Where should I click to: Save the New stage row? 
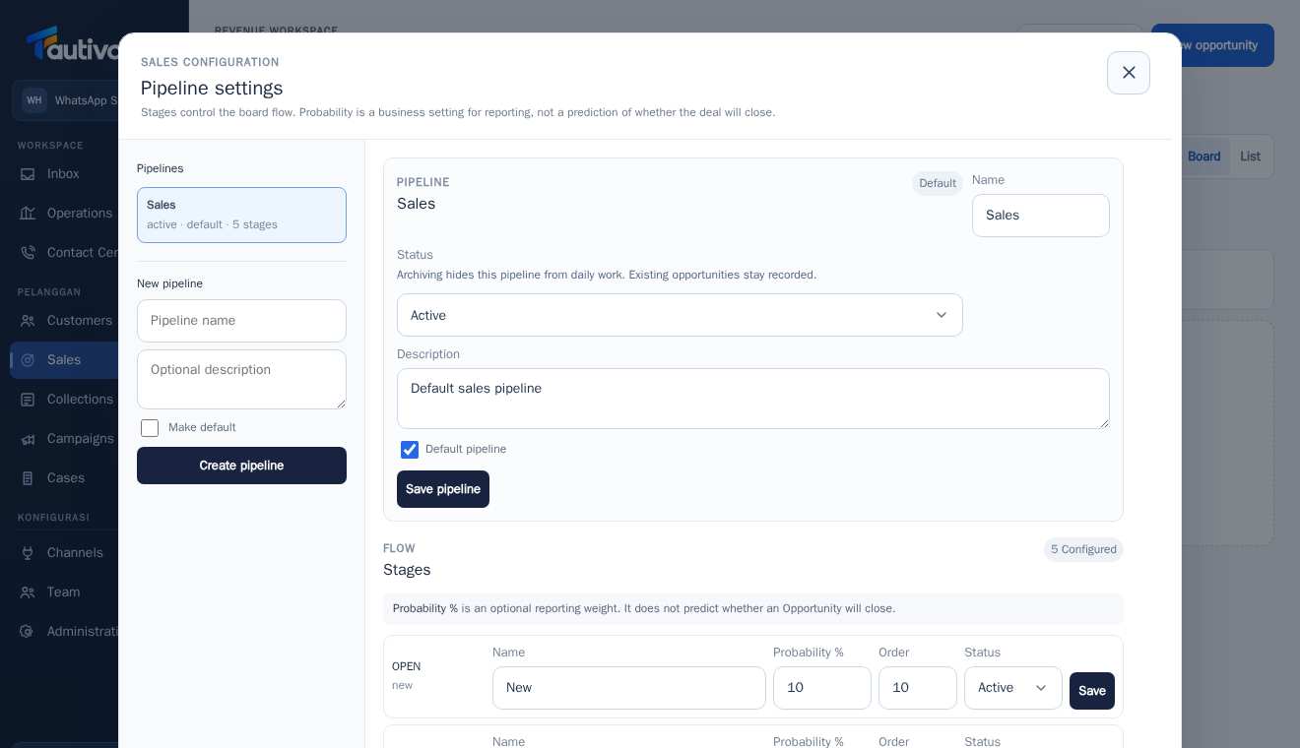[1092, 691]
